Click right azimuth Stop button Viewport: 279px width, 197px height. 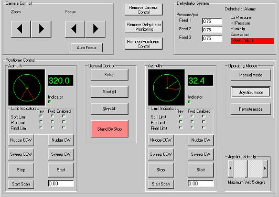(x=161, y=170)
